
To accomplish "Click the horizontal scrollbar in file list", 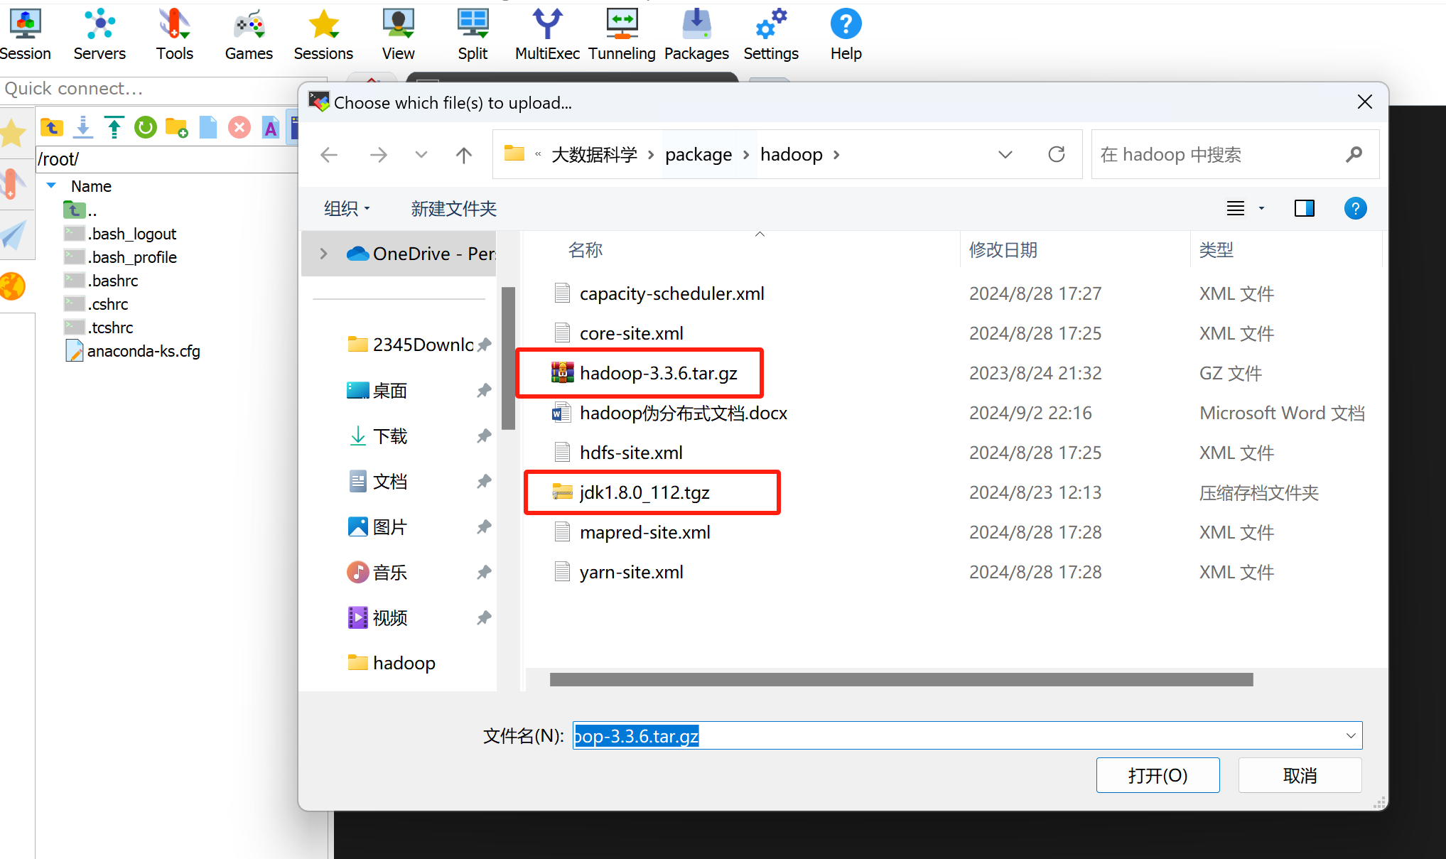I will click(x=901, y=680).
